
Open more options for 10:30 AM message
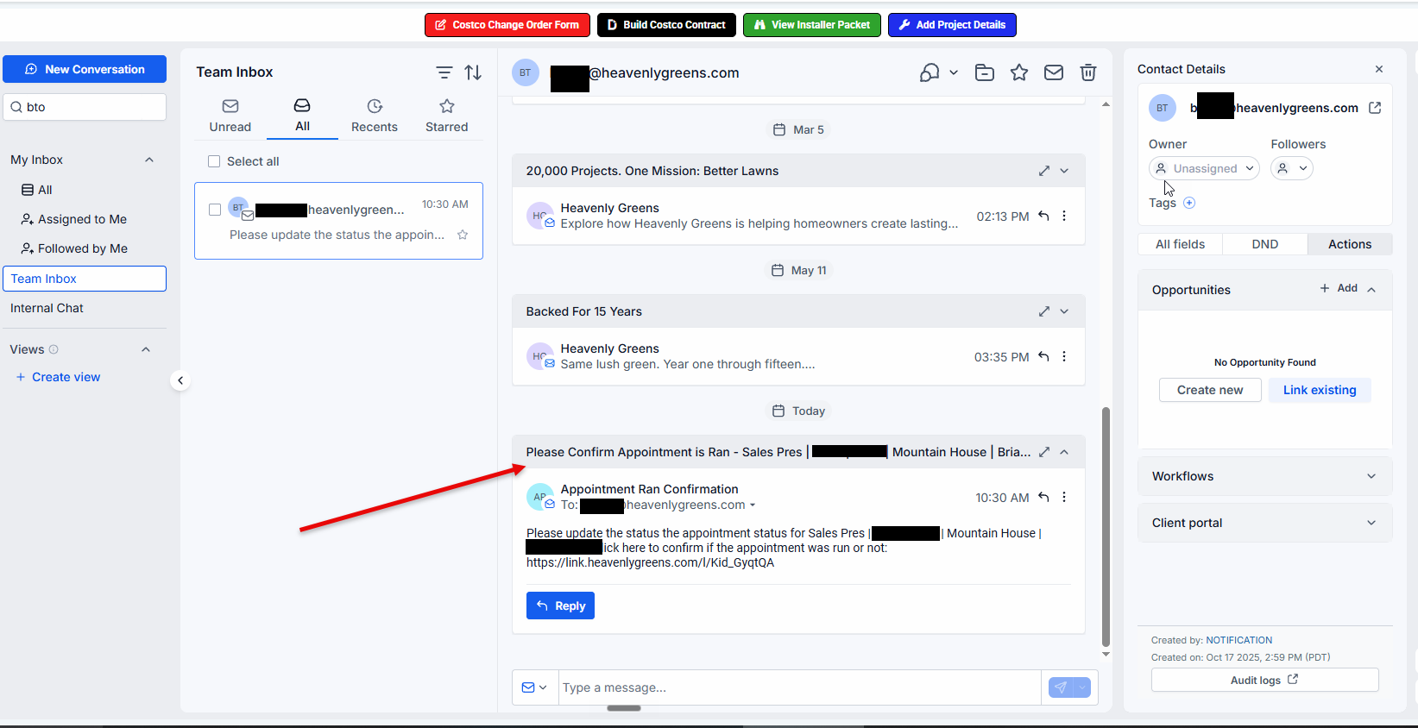click(x=1064, y=497)
